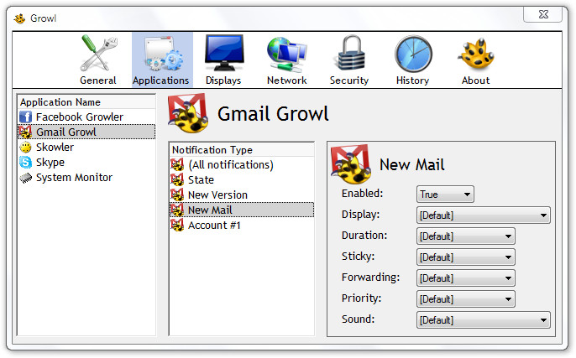Open the History clock icon
The image size is (576, 358).
(413, 54)
